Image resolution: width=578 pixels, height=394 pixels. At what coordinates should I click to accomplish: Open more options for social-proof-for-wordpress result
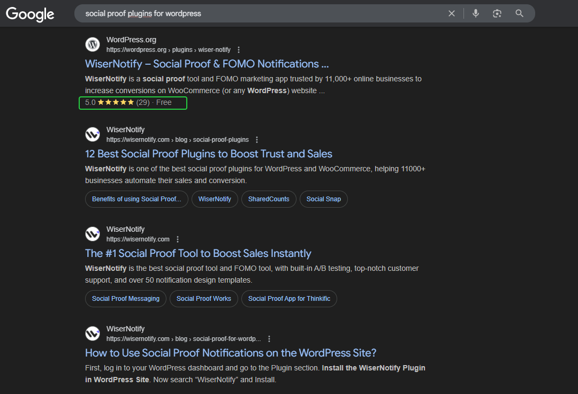pyautogui.click(x=269, y=339)
